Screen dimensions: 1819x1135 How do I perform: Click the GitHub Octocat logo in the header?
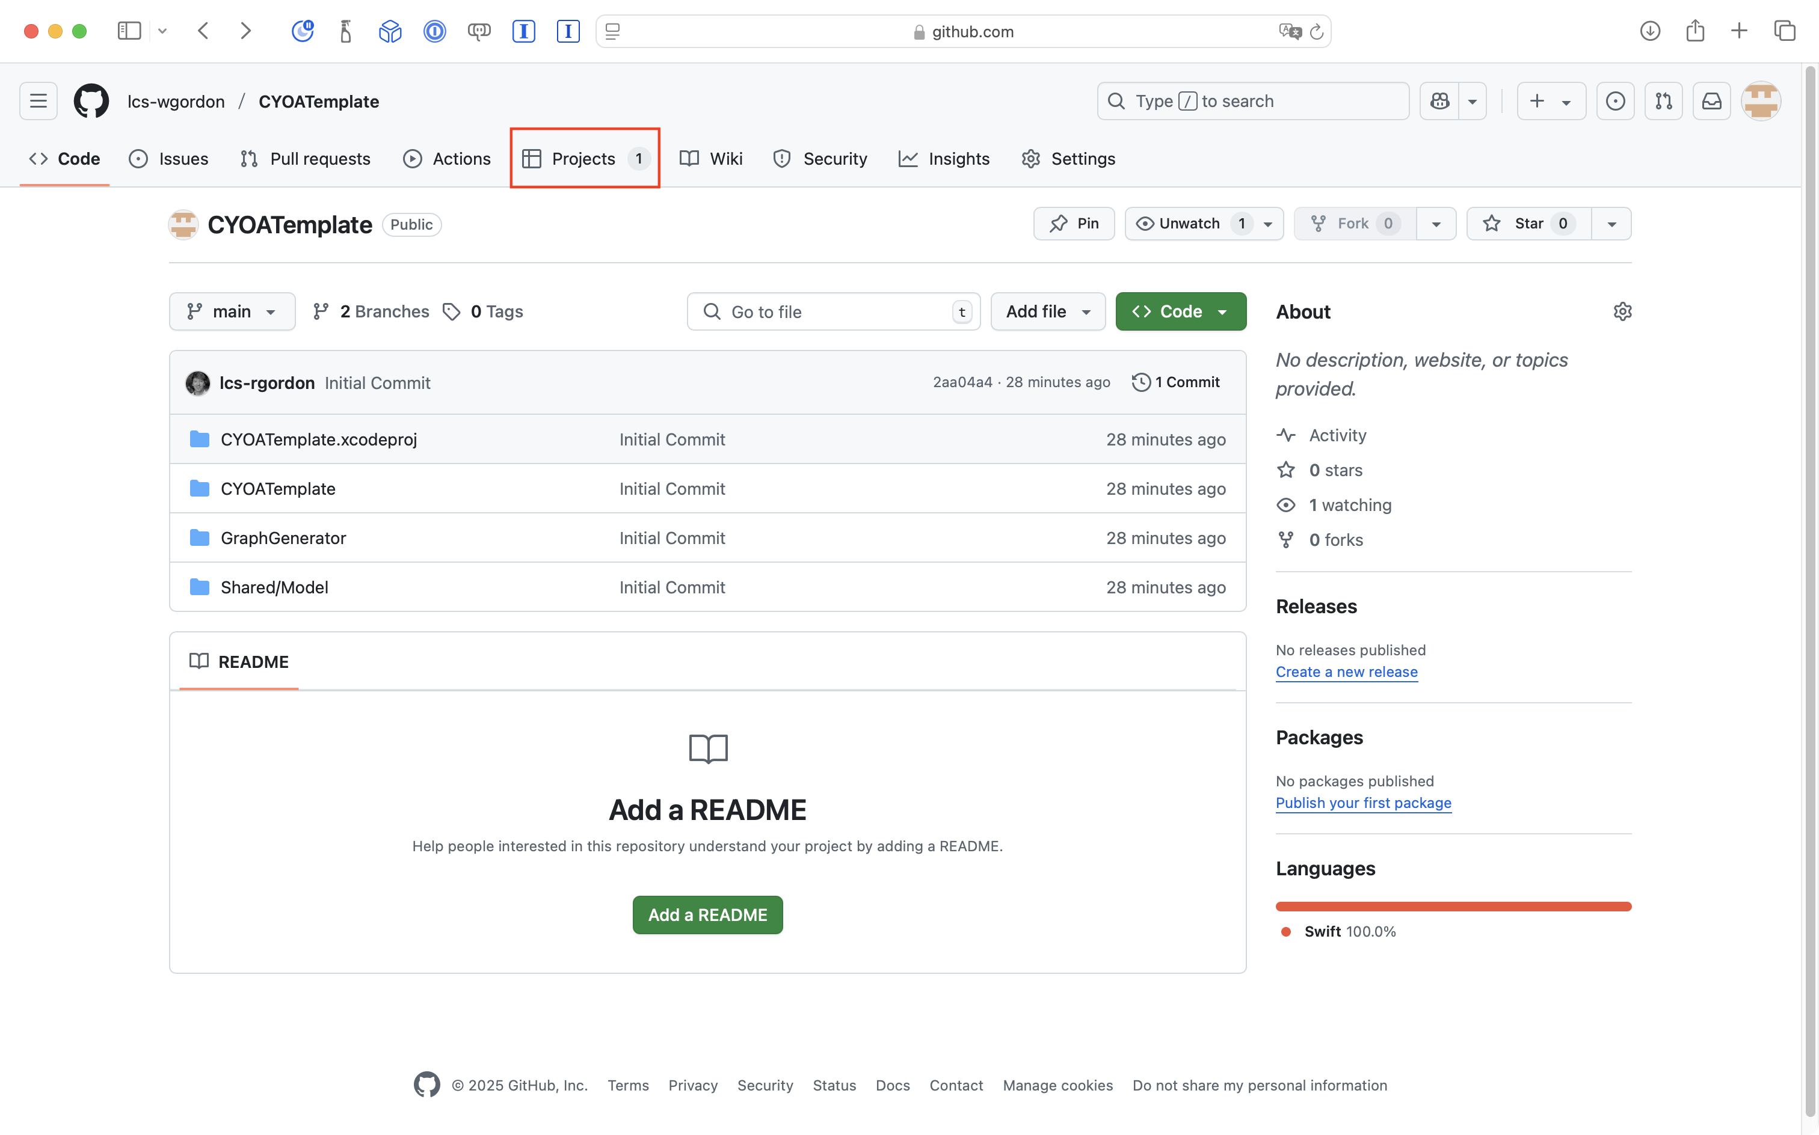(x=91, y=102)
